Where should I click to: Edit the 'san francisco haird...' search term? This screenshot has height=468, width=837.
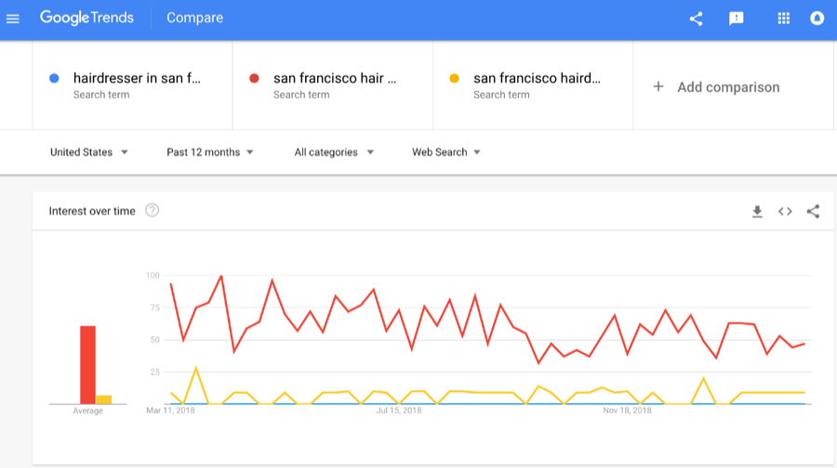[533, 85]
